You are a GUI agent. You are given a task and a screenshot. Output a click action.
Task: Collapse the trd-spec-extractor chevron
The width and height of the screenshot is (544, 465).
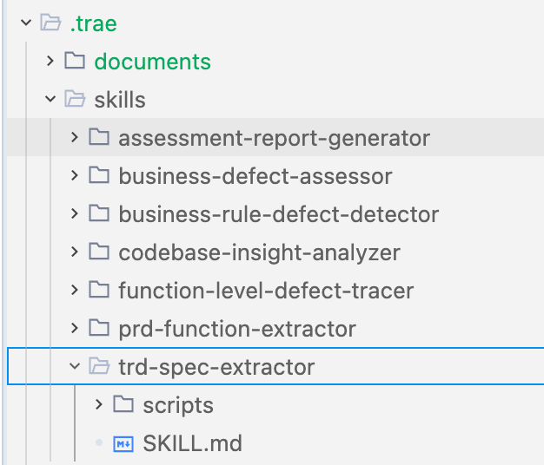pyautogui.click(x=75, y=365)
